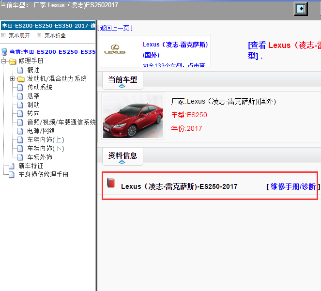The image size is (321, 291).
Task: Open the 维修手册/诊断 link
Action: click(x=293, y=186)
